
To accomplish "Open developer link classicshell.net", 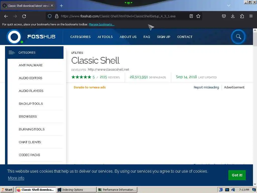I will click(x=108, y=69).
